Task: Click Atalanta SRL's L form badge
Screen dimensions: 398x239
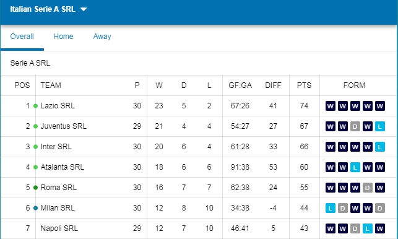Action: tap(355, 167)
